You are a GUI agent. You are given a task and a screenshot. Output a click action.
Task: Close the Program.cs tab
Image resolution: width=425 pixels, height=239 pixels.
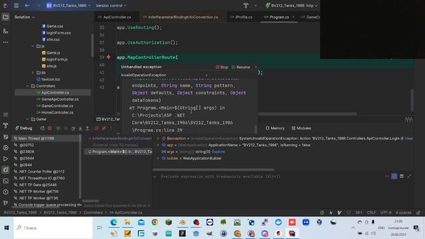click(x=293, y=17)
